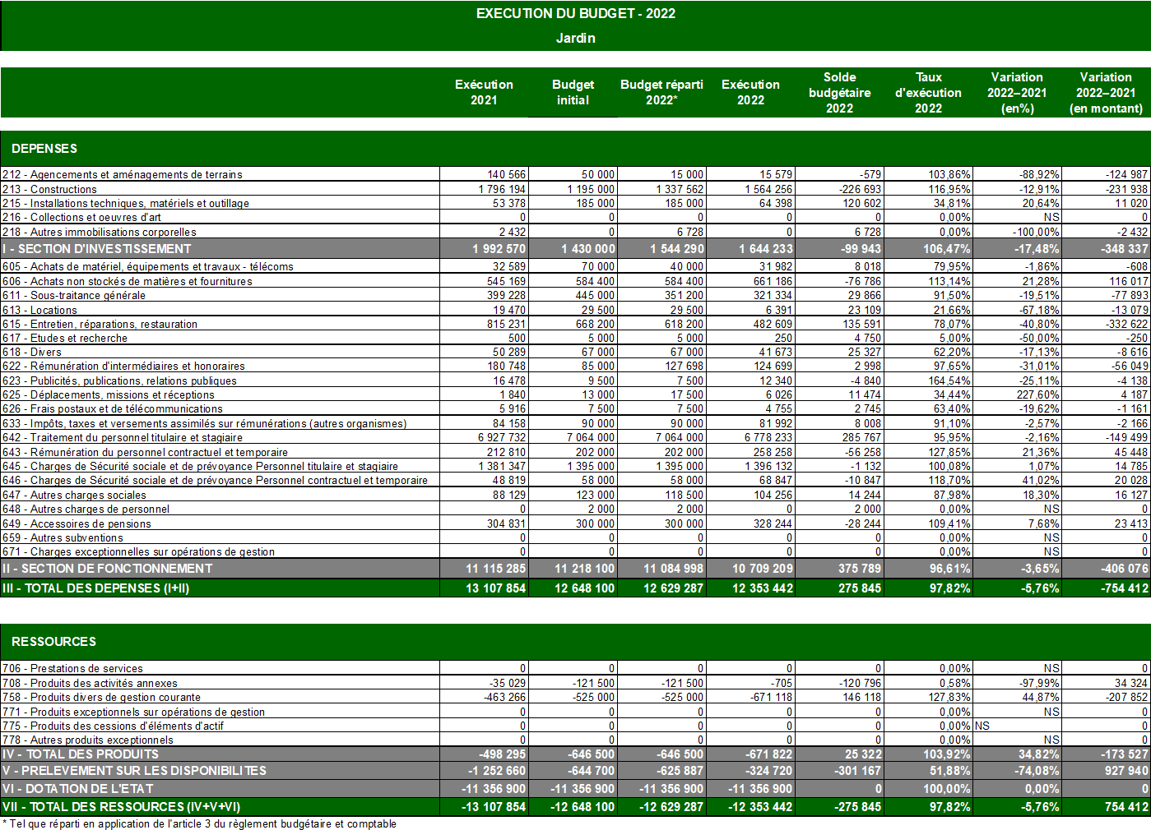
Task: Select row '642 - Traitement du personnel titulaire et stagiaire'
Action: [122, 438]
